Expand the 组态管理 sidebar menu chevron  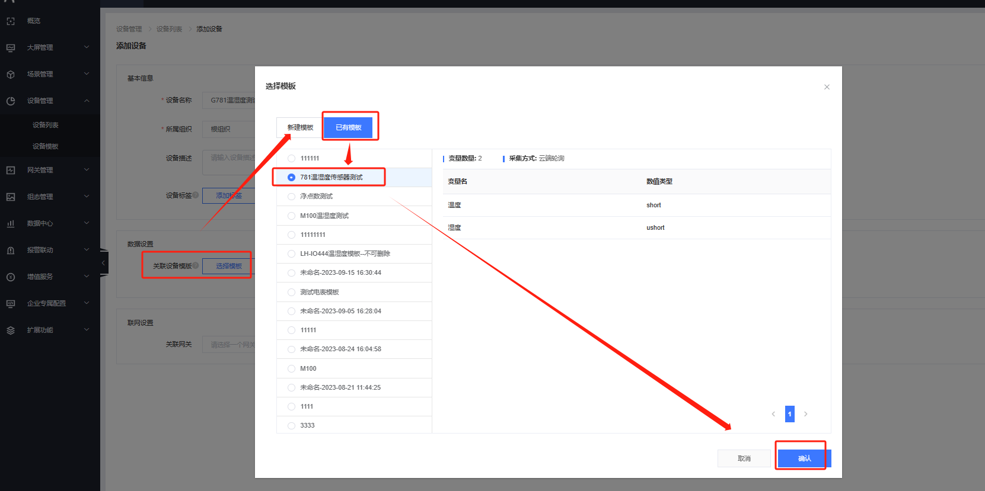(x=87, y=197)
